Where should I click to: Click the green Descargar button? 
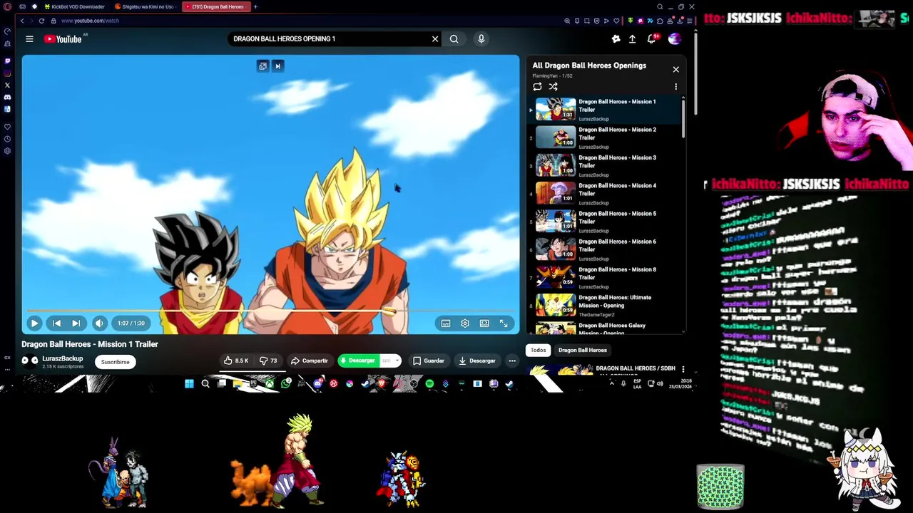click(359, 361)
